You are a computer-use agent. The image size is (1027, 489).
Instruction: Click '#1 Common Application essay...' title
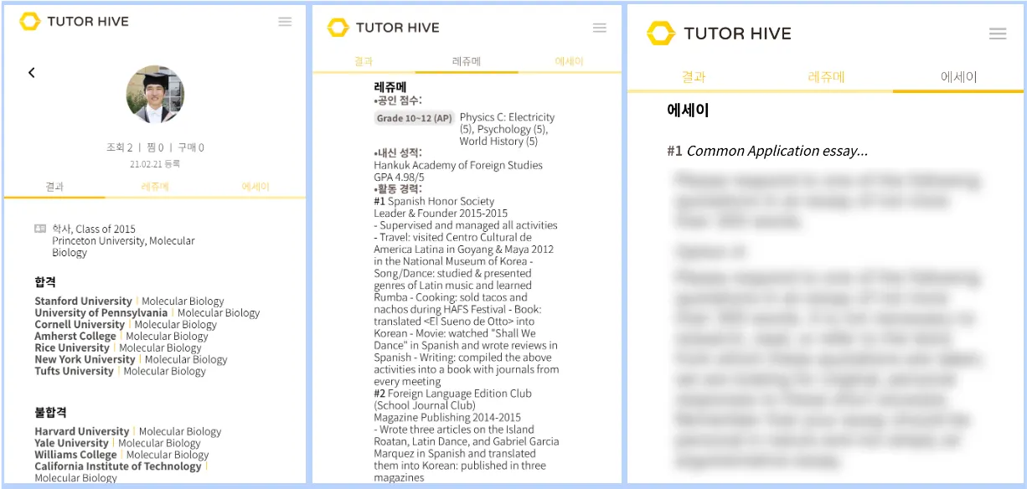click(767, 151)
